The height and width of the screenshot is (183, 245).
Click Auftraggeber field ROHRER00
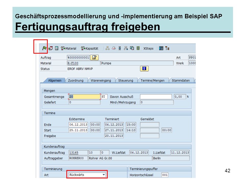click(x=78, y=158)
